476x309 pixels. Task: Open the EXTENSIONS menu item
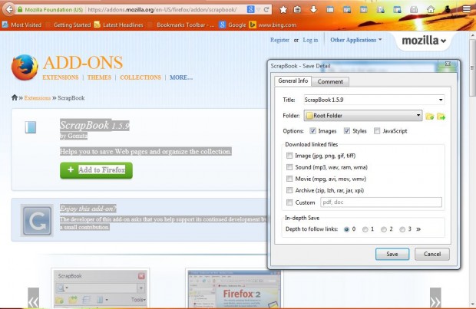61,77
